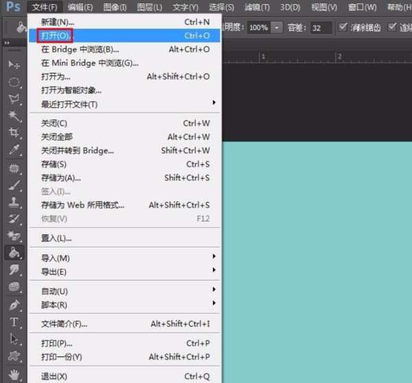
Task: Choose 新建(N)... from File menu
Action: 124,22
